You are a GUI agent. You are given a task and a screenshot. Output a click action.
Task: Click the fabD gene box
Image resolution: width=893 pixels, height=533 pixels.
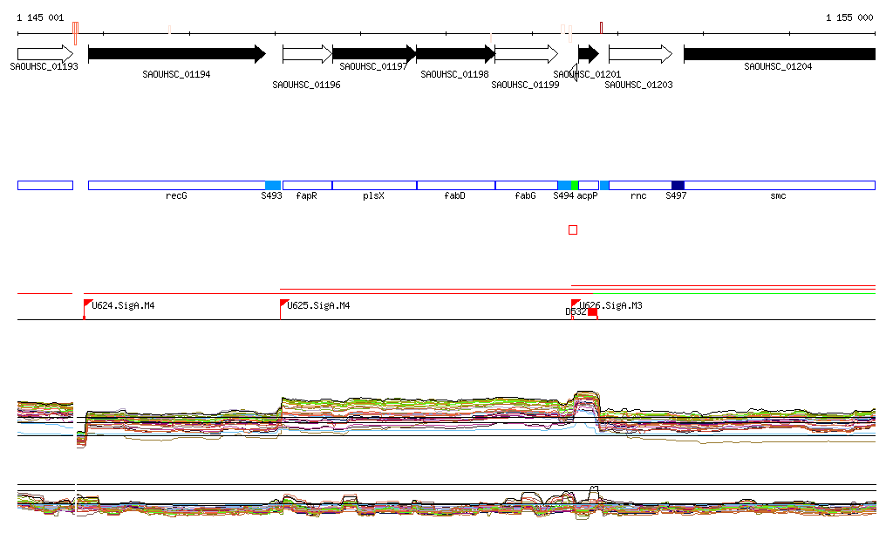point(455,185)
